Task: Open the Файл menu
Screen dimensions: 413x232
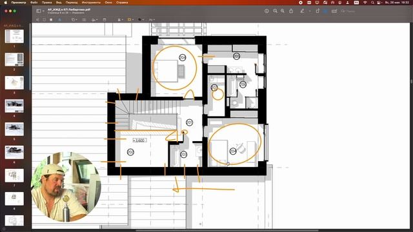Action: coord(34,3)
